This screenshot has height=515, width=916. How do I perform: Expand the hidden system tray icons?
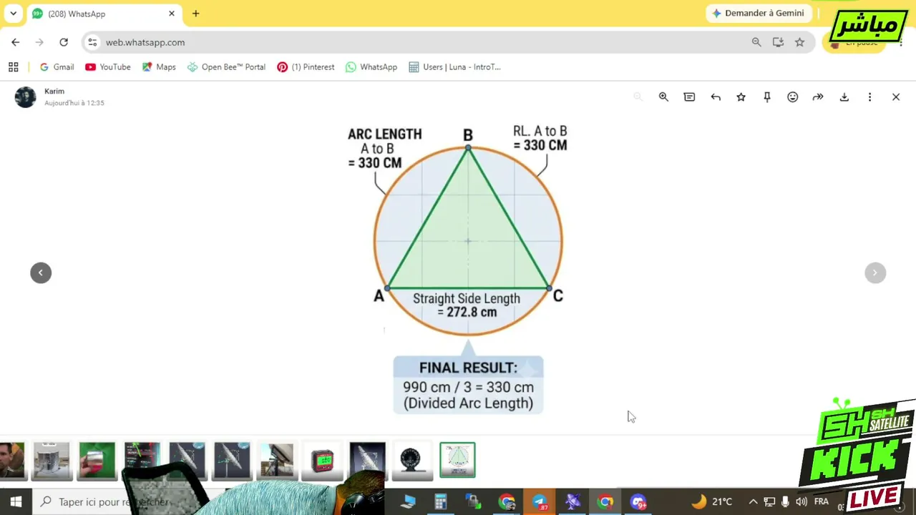pos(753,501)
